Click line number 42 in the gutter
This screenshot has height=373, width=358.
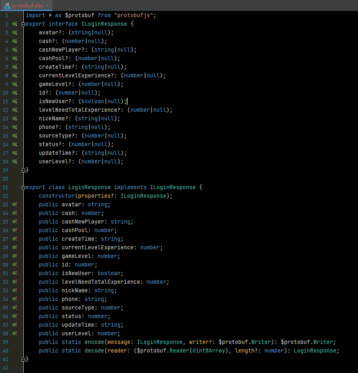pyautogui.click(x=5, y=368)
